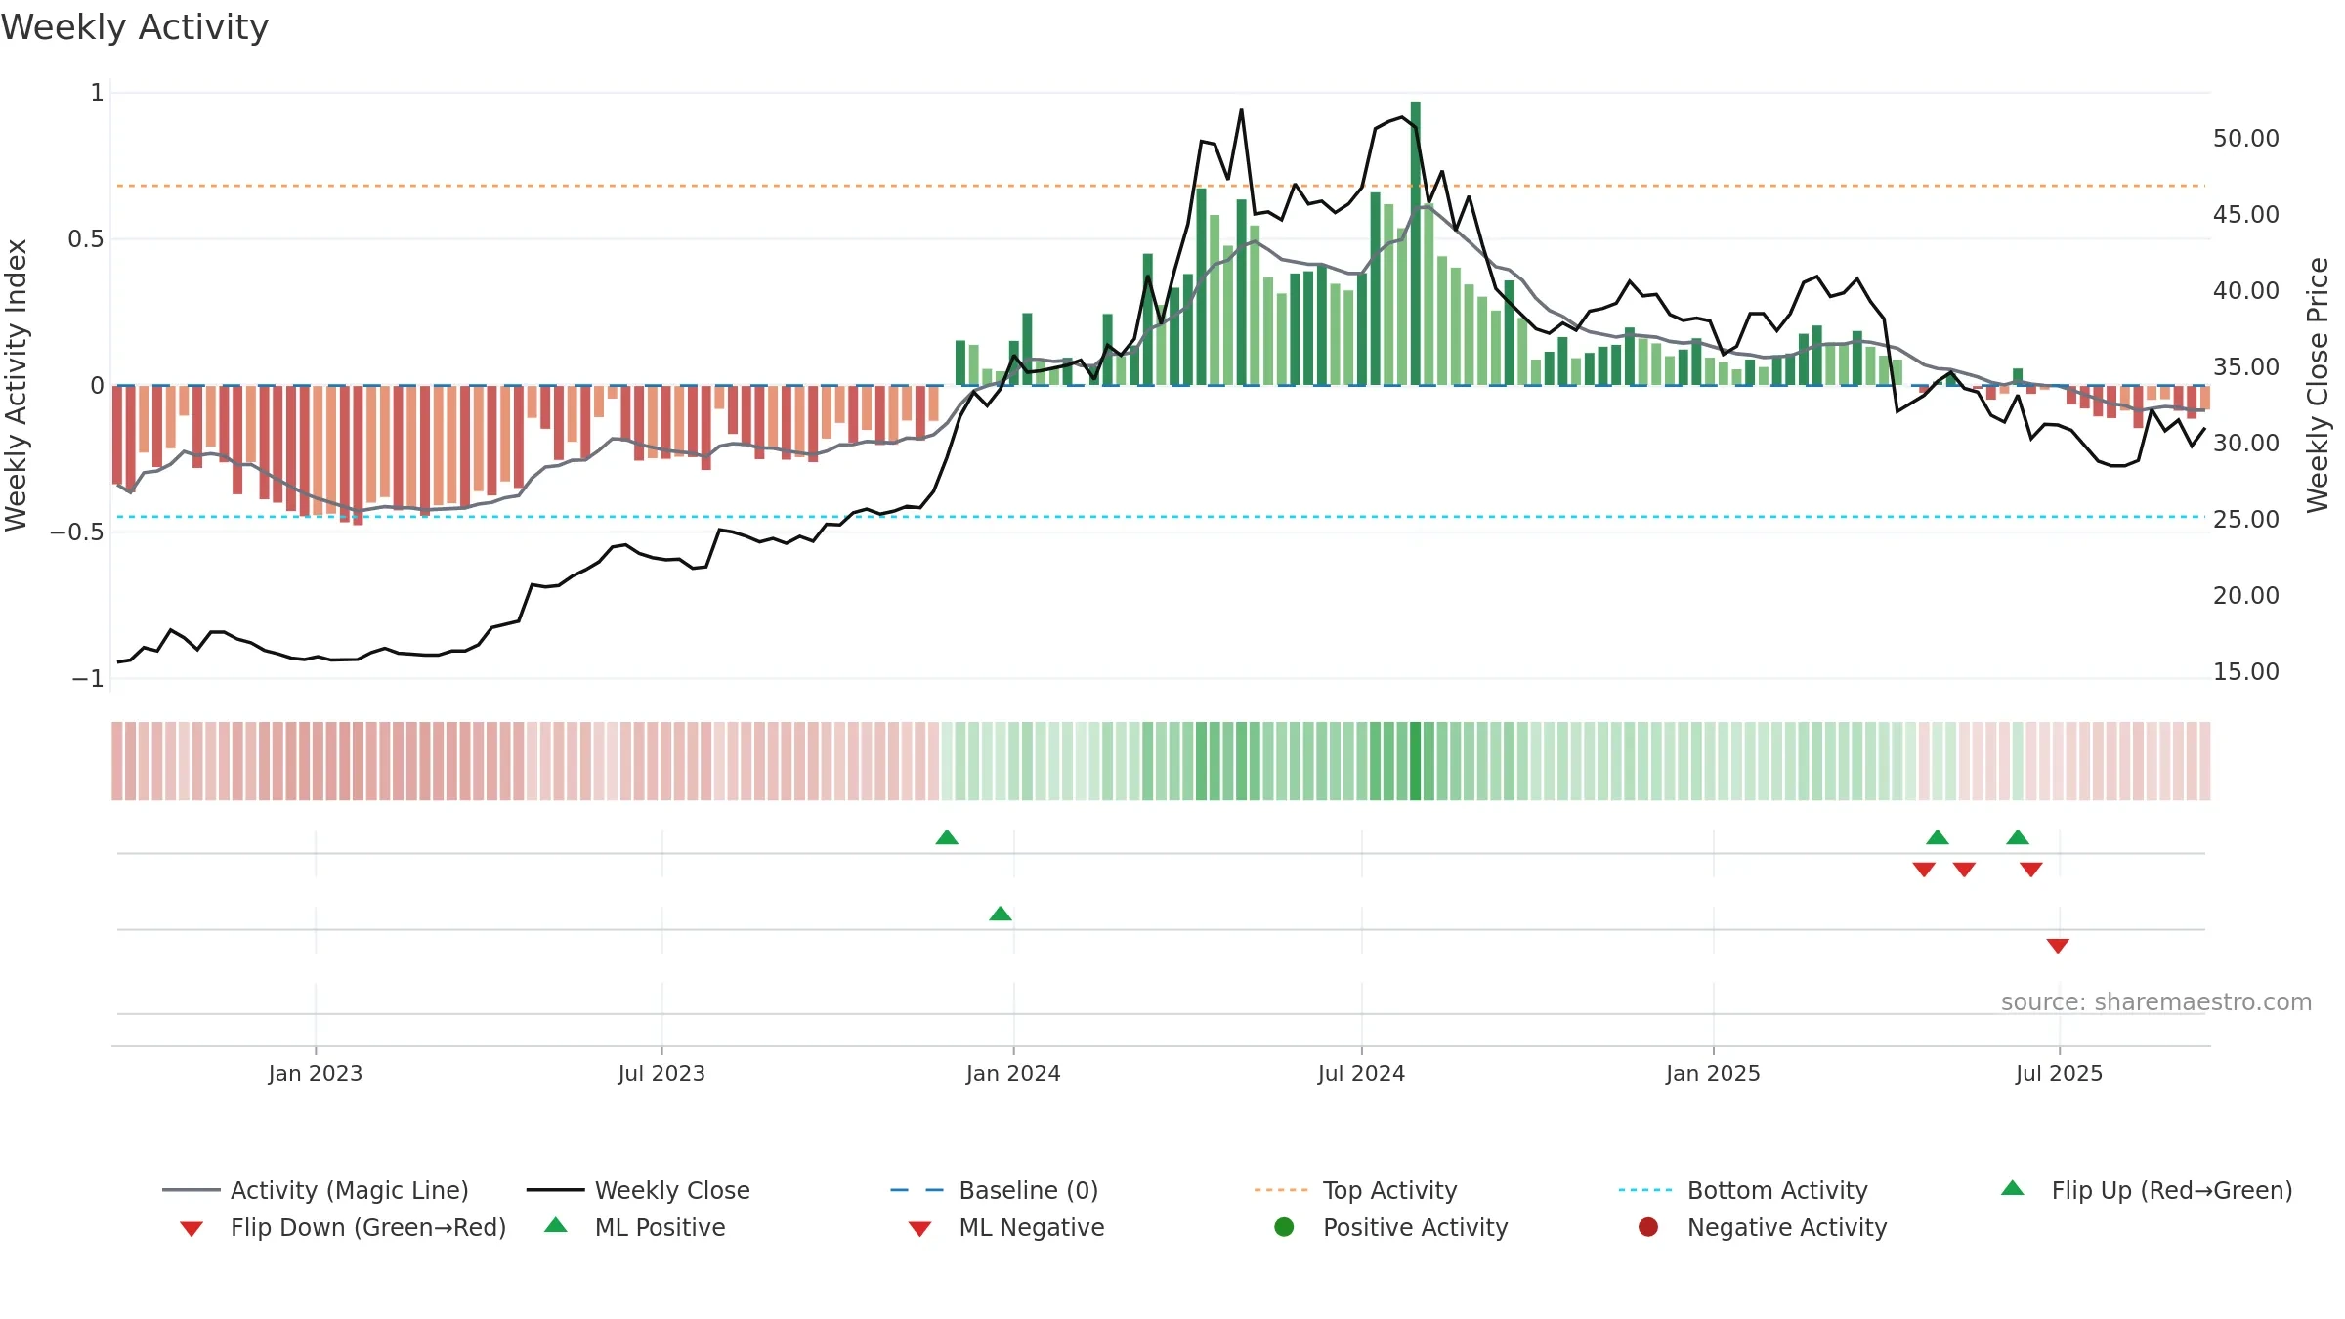Click the tallest dark green activity bar
This screenshot has width=2345, height=1319.
click(1415, 243)
